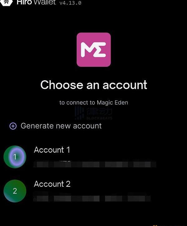Click the white ME letters in logo
Viewport: 187px width, 226px height.
(93, 50)
